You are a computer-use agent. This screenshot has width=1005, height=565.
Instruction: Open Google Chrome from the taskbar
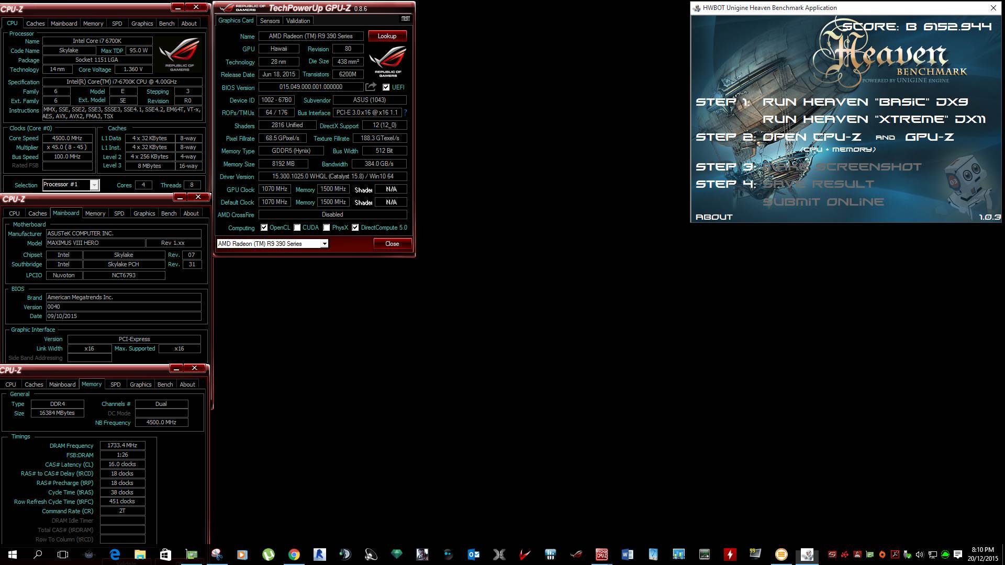click(294, 555)
